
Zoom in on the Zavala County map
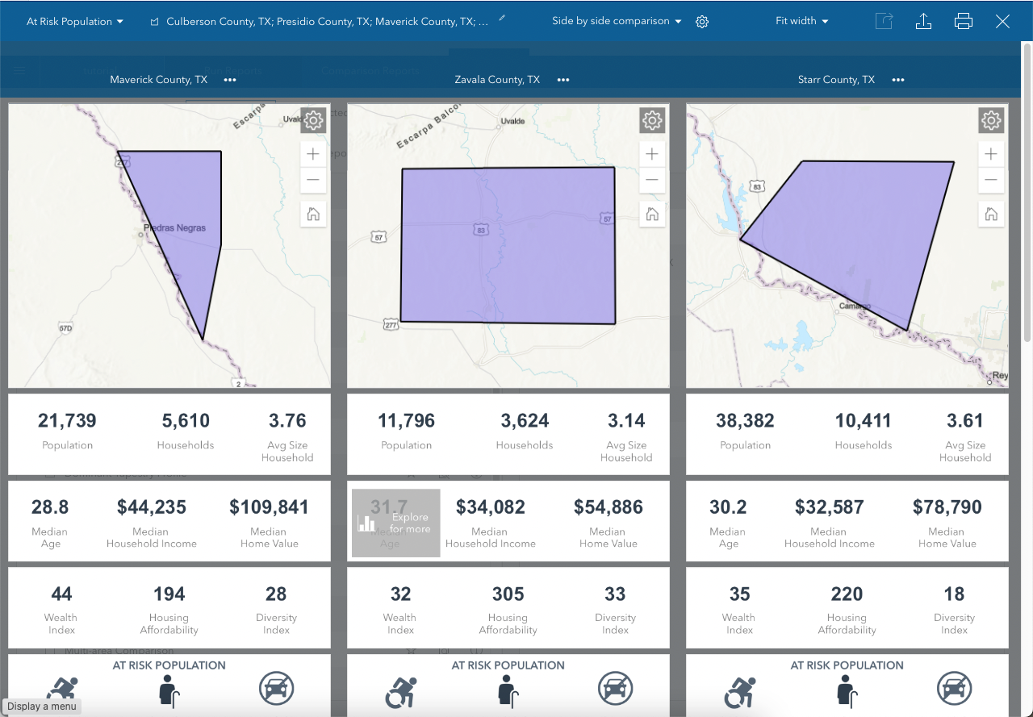click(x=652, y=154)
